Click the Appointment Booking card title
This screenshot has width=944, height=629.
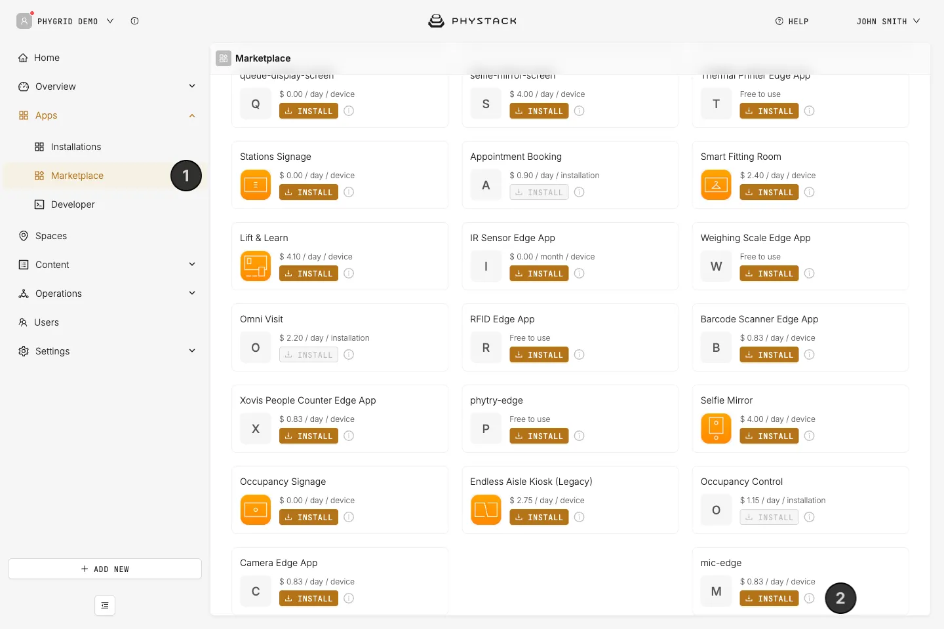516,157
